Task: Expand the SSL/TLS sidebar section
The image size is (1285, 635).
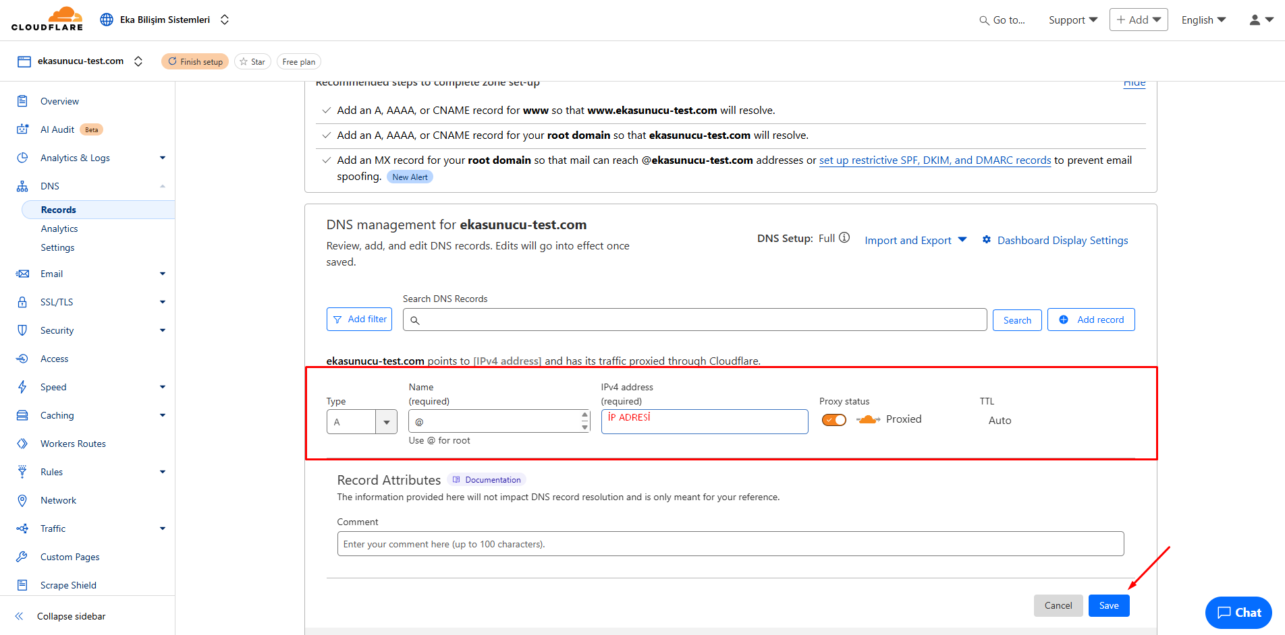Action: [163, 302]
